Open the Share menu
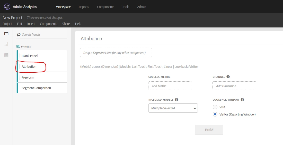The width and height of the screenshot is (283, 145). 66,24
